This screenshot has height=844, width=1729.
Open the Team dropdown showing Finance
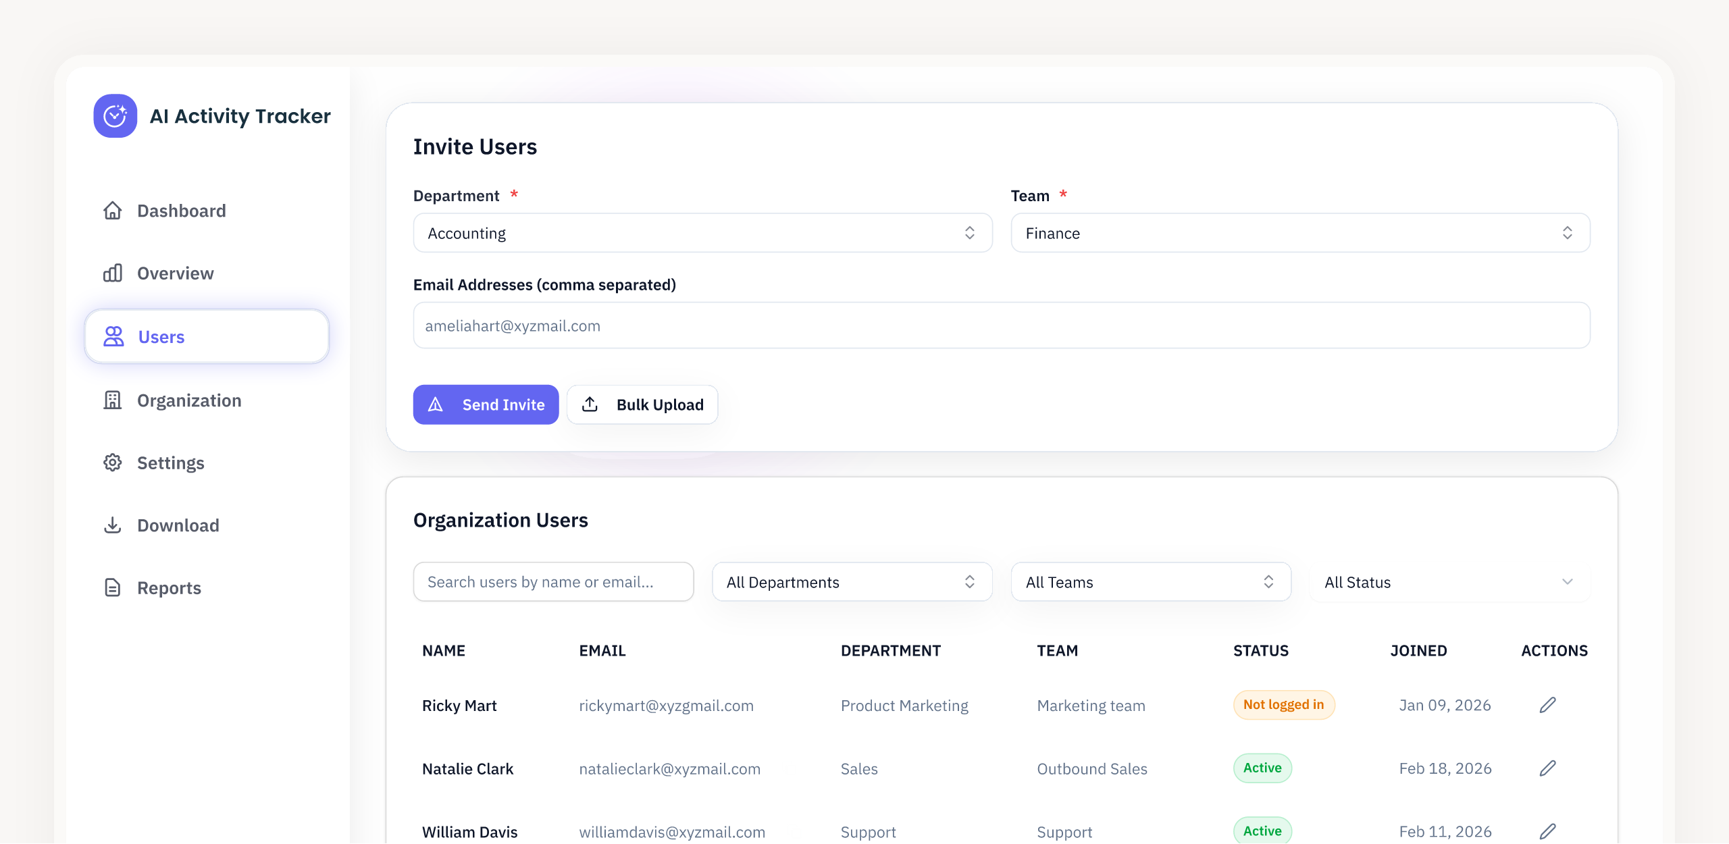[x=1299, y=233]
